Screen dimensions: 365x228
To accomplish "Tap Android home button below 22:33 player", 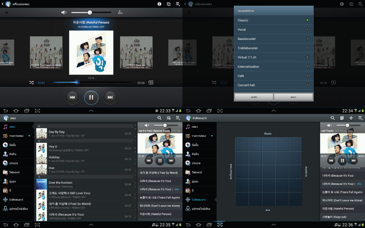I will [16, 111].
